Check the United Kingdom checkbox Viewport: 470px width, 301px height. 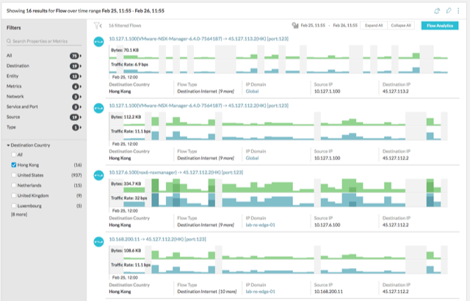[x=13, y=195]
